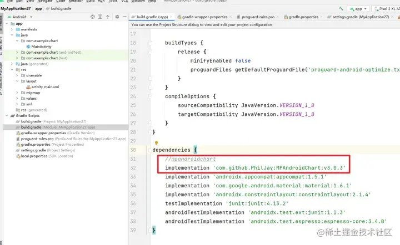Select local.properties (SDK Location)

[x=44, y=156]
